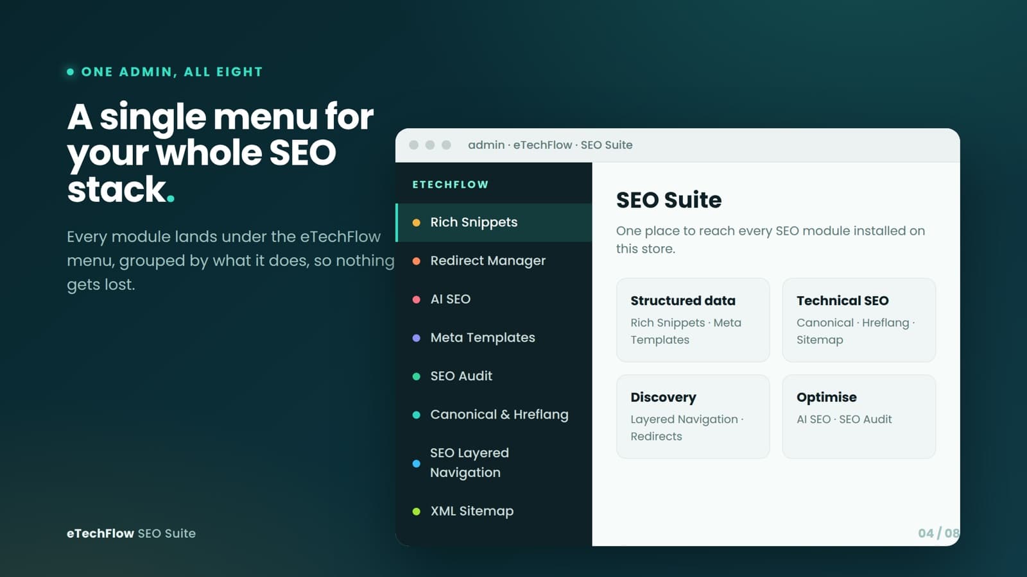
Task: Open Rich Snippets in the sidebar
Action: [494, 222]
